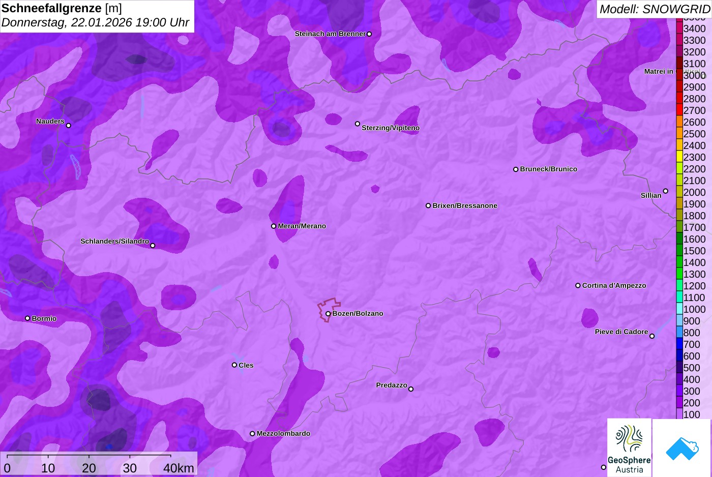This screenshot has width=712, height=477.
Task: Click the GeoSphere Austria logo
Action: coord(629,448)
